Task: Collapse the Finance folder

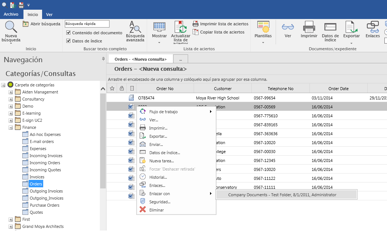Action: [x=10, y=128]
